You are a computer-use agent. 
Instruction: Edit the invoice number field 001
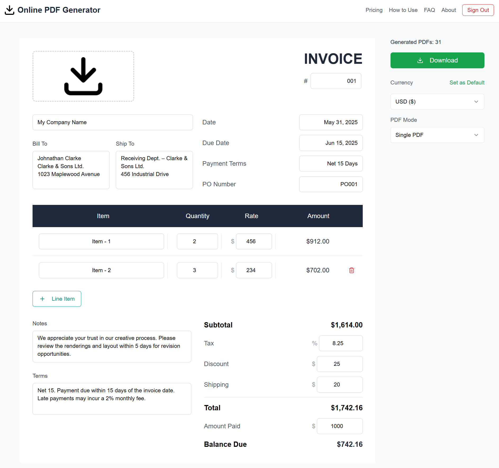(x=336, y=81)
